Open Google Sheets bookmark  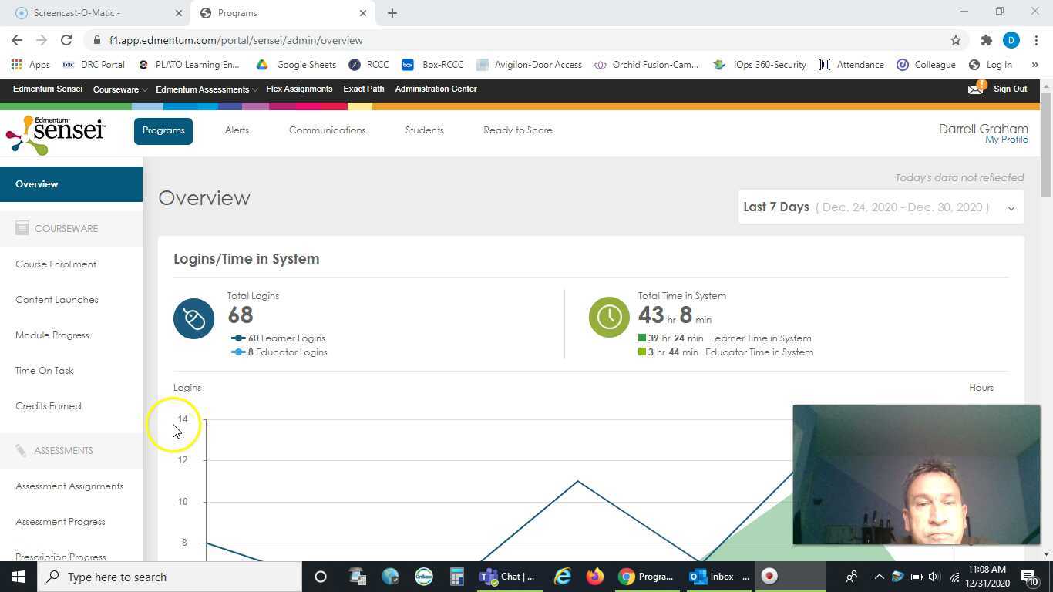297,65
